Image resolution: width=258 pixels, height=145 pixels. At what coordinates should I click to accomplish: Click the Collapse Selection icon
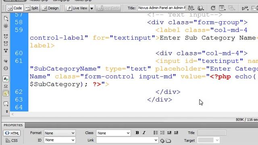click(x=6, y=43)
